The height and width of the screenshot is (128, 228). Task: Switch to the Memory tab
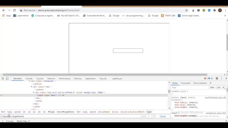(78, 79)
